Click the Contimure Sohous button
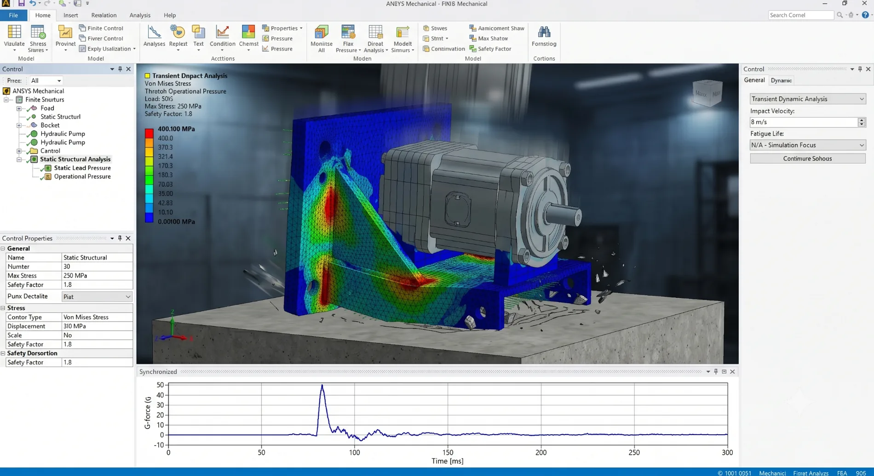 click(x=807, y=159)
